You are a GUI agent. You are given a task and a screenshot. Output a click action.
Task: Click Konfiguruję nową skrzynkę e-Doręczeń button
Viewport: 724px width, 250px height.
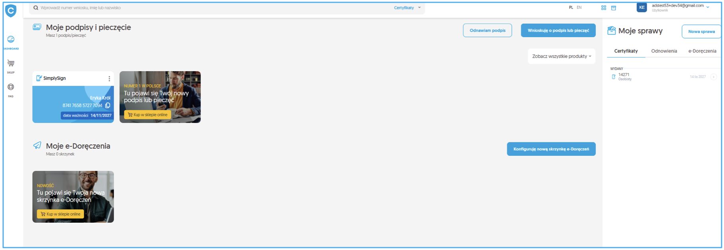(x=551, y=149)
